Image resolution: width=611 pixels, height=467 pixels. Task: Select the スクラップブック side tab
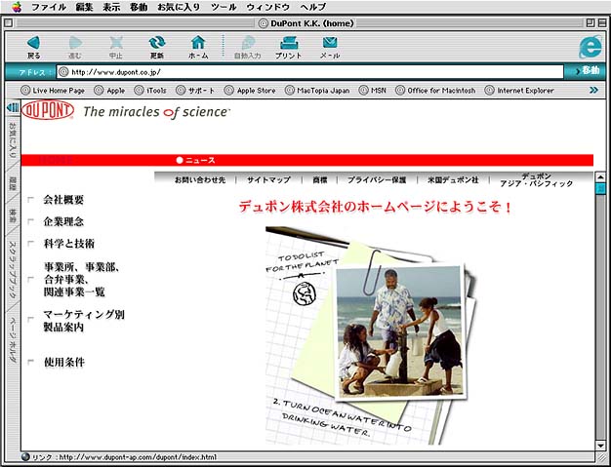pos(13,270)
